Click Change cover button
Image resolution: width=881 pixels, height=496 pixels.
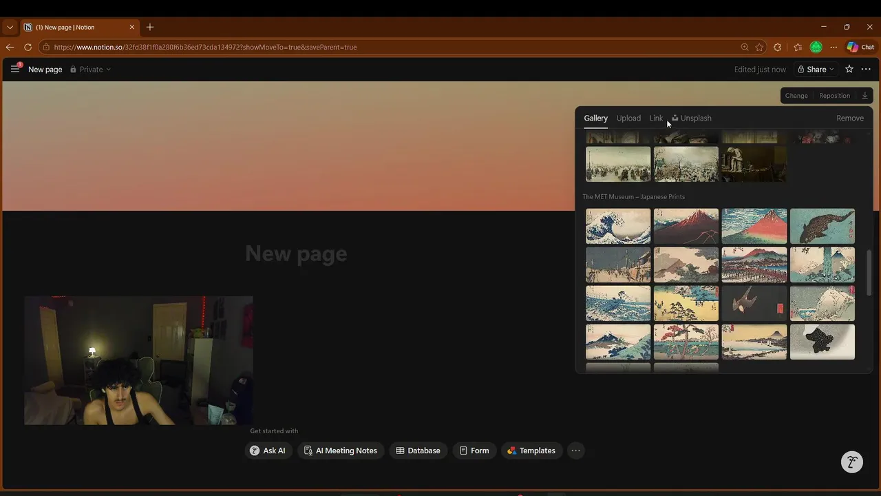tap(796, 96)
